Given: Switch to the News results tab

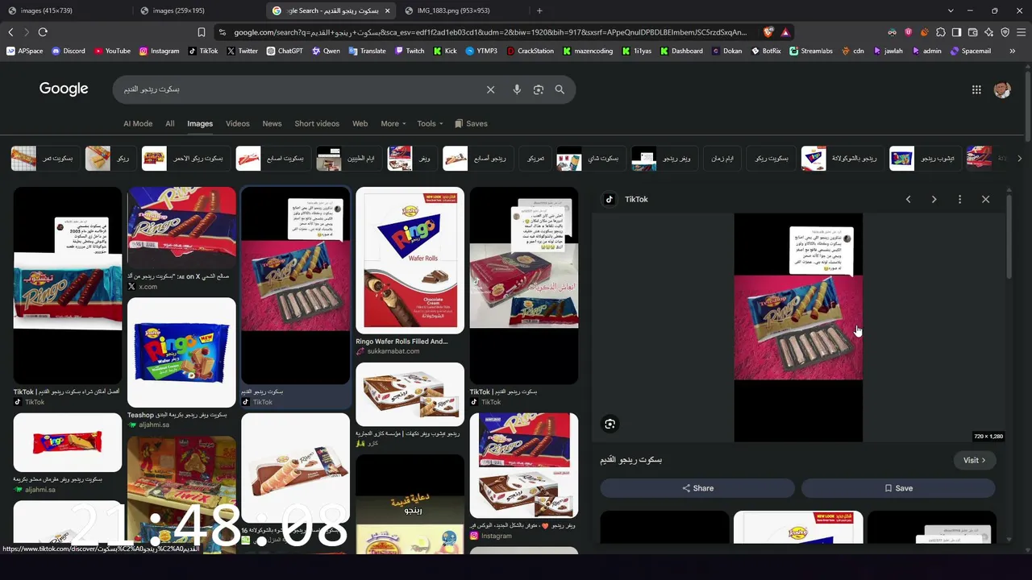Looking at the screenshot, I should coord(273,123).
